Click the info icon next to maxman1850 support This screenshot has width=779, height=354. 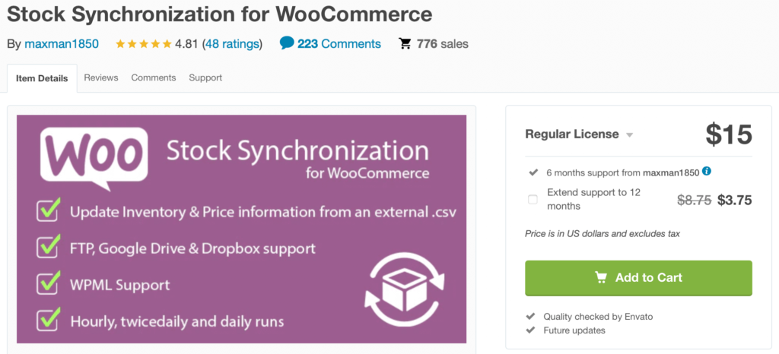tap(707, 172)
